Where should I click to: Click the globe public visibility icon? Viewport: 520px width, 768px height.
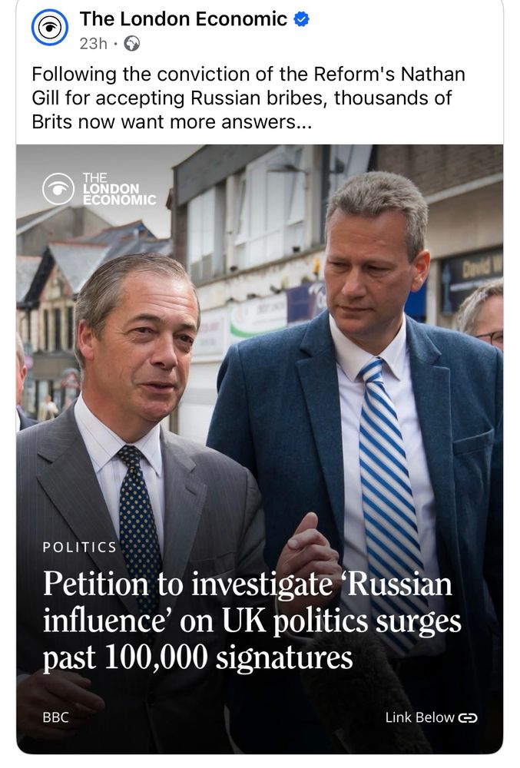[131, 44]
